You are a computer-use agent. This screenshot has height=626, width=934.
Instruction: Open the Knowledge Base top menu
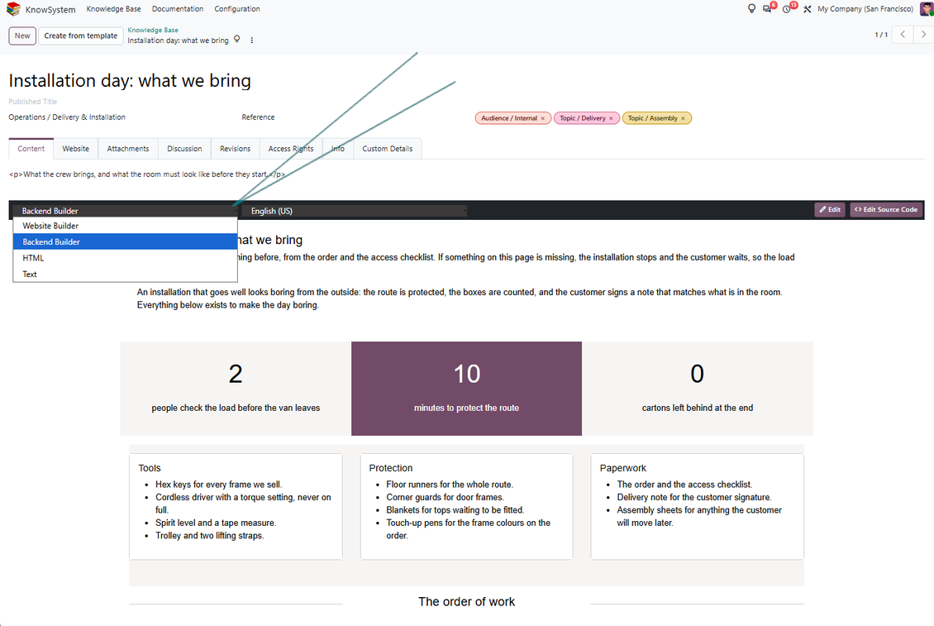[114, 9]
